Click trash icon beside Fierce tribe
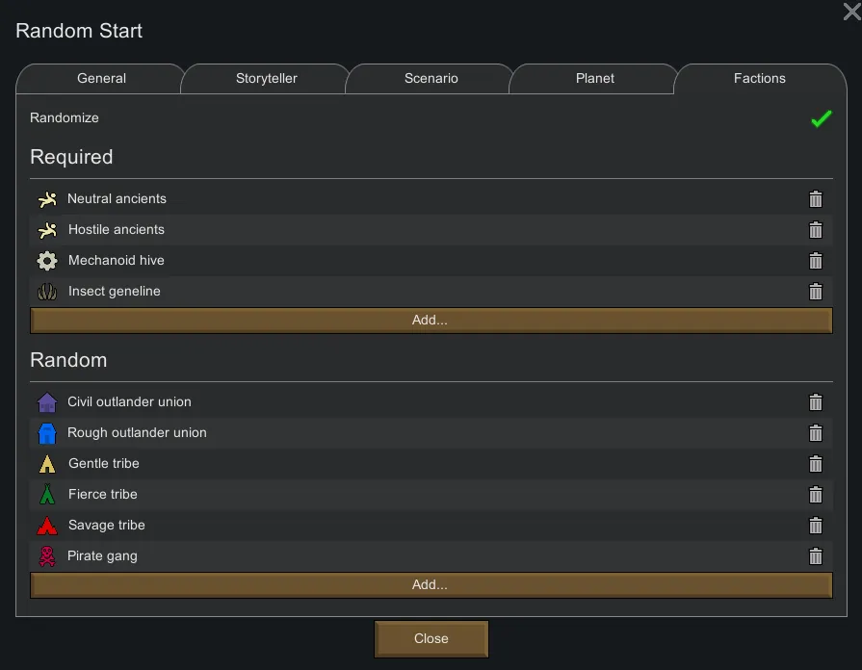Image resolution: width=862 pixels, height=670 pixels. (816, 495)
